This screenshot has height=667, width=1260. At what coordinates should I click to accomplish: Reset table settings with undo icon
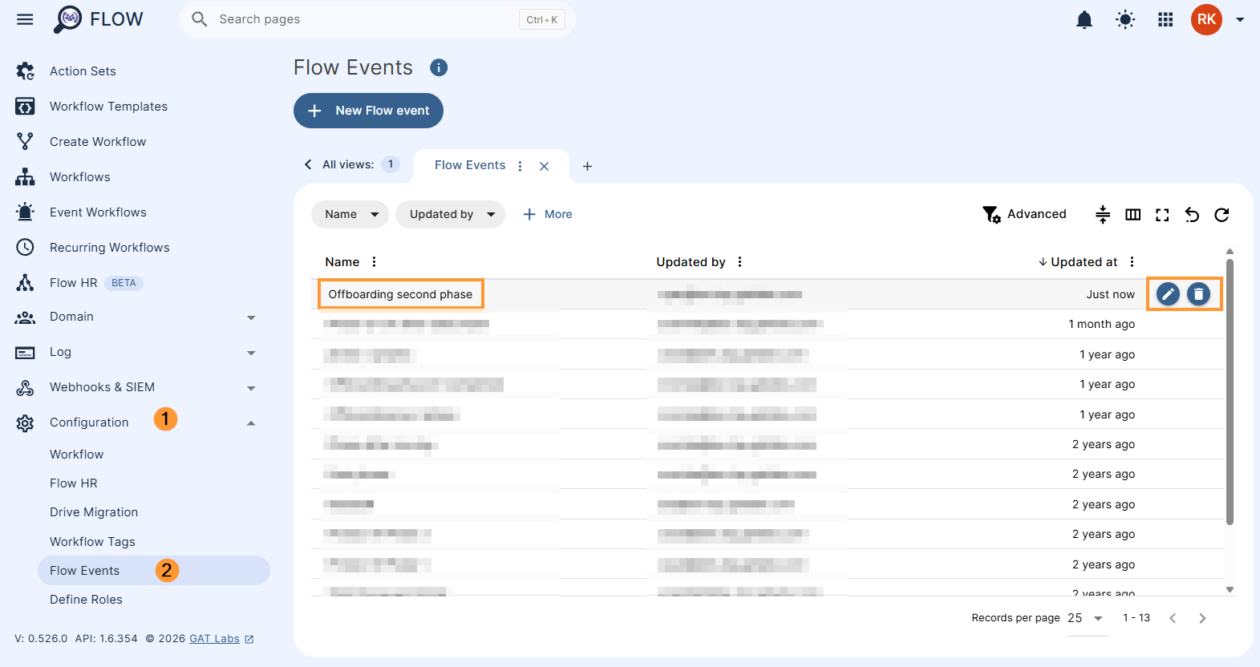(x=1192, y=214)
